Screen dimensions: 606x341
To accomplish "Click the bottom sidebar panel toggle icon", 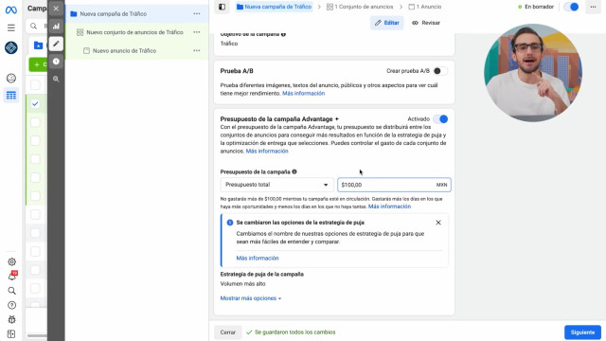I will (x=11, y=333).
